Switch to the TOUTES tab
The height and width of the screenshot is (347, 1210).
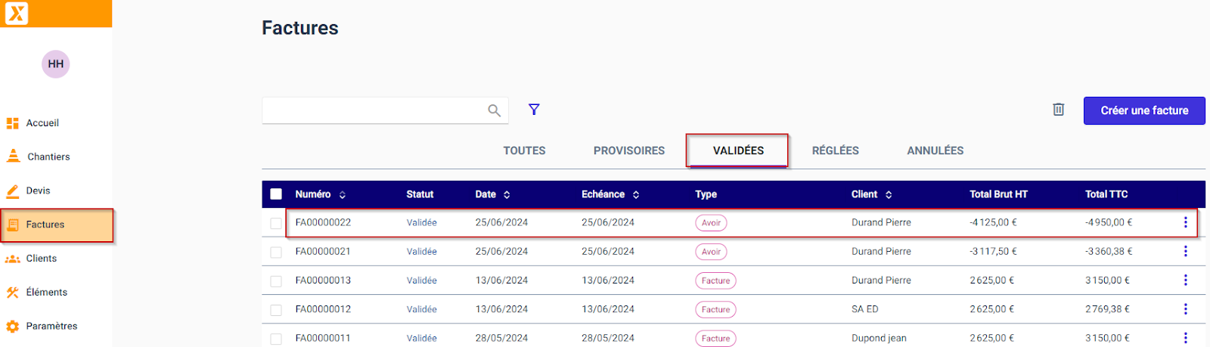[524, 150]
